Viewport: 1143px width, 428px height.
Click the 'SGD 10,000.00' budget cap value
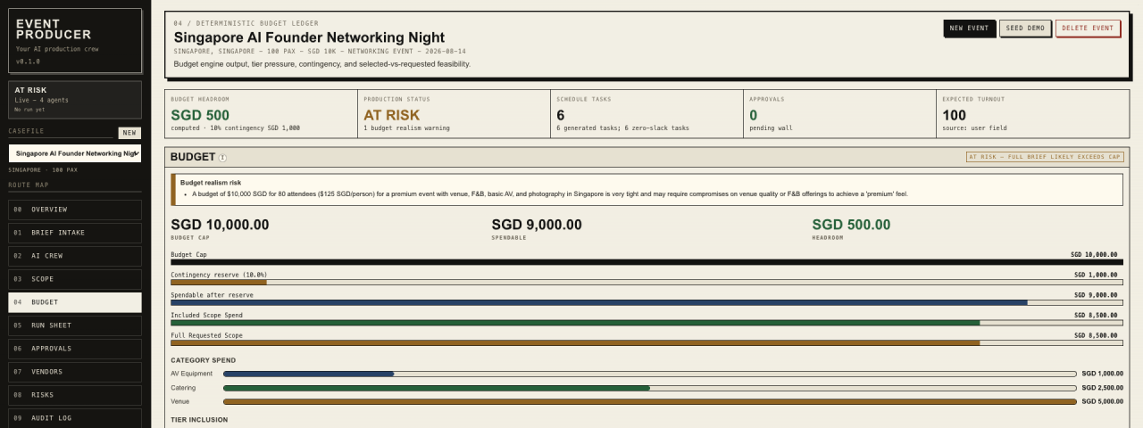pyautogui.click(x=220, y=225)
